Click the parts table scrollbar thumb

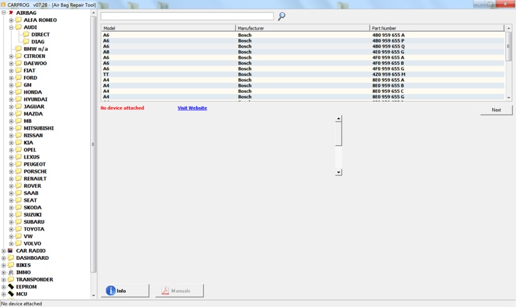(x=509, y=46)
